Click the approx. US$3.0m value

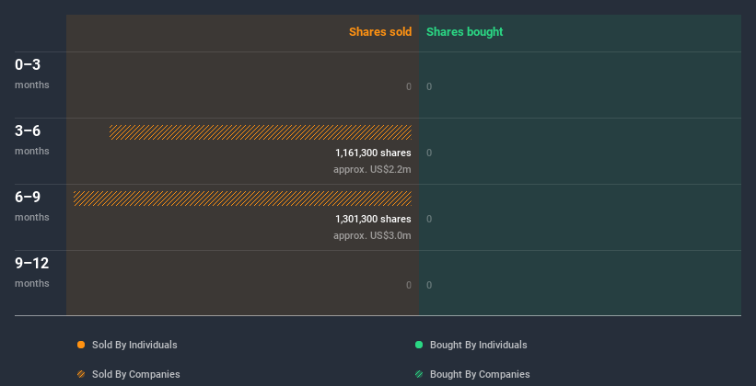tap(372, 235)
